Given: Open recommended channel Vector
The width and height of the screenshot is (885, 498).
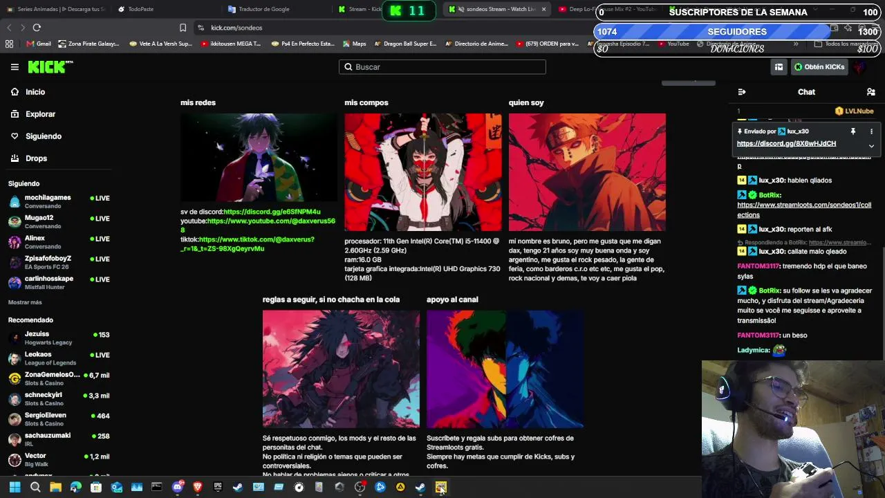Looking at the screenshot, I should [59, 459].
